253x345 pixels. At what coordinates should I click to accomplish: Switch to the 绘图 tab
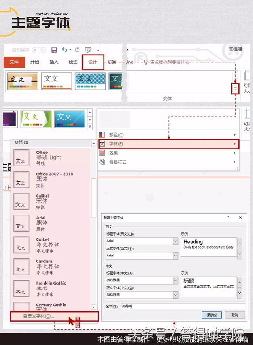(73, 62)
